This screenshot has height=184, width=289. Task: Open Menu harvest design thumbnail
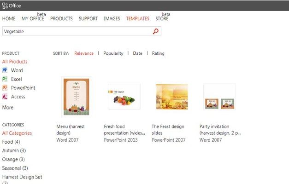click(76, 97)
